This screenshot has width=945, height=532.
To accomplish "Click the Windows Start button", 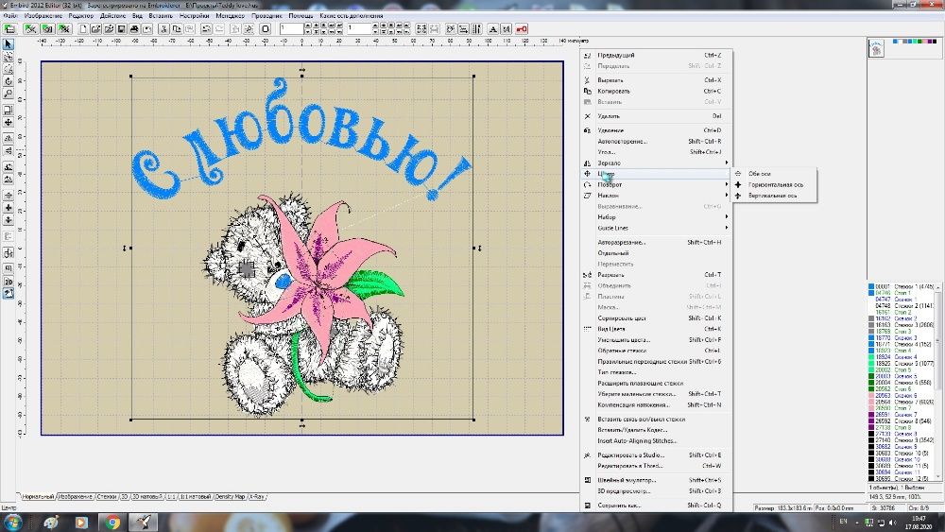I will (12, 522).
